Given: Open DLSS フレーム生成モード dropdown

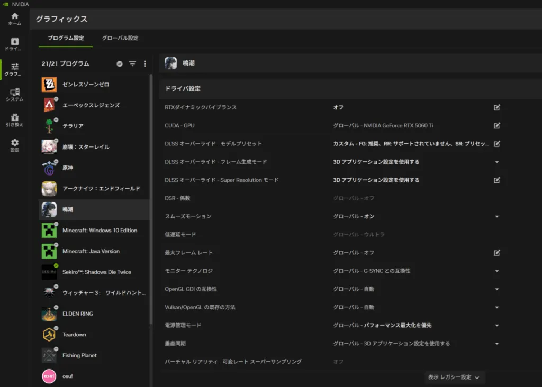Looking at the screenshot, I should 496,162.
